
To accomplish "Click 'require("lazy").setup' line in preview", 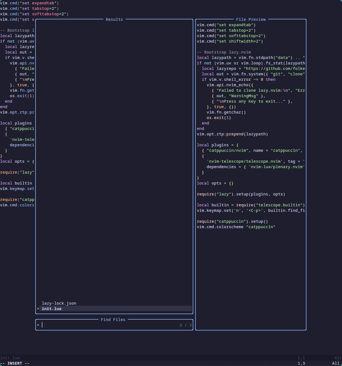I will [x=241, y=194].
